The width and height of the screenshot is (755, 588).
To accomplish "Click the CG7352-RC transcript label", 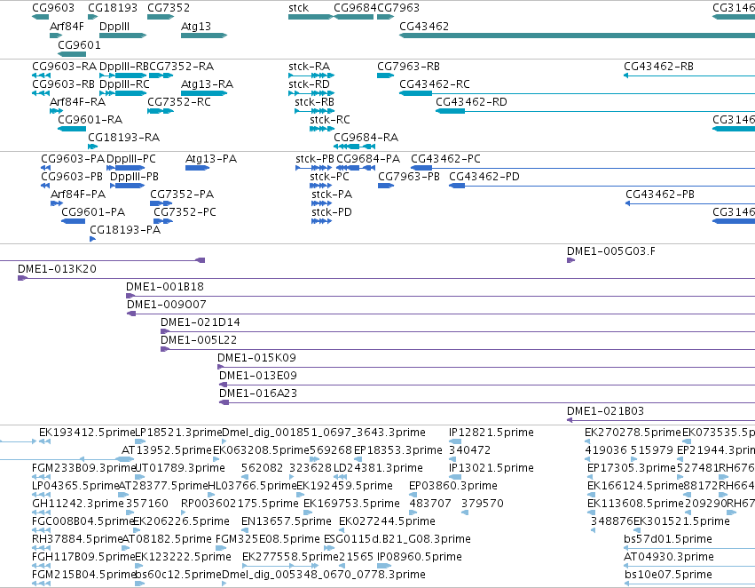I will pos(179,101).
